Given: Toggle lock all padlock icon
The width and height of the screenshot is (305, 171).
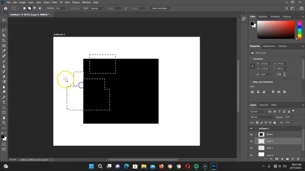Looking at the screenshot, I should [x=274, y=123].
